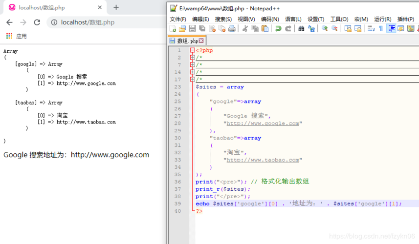Expand the folded comment on line 7
This screenshot has width=419, height=244.
(193, 65)
